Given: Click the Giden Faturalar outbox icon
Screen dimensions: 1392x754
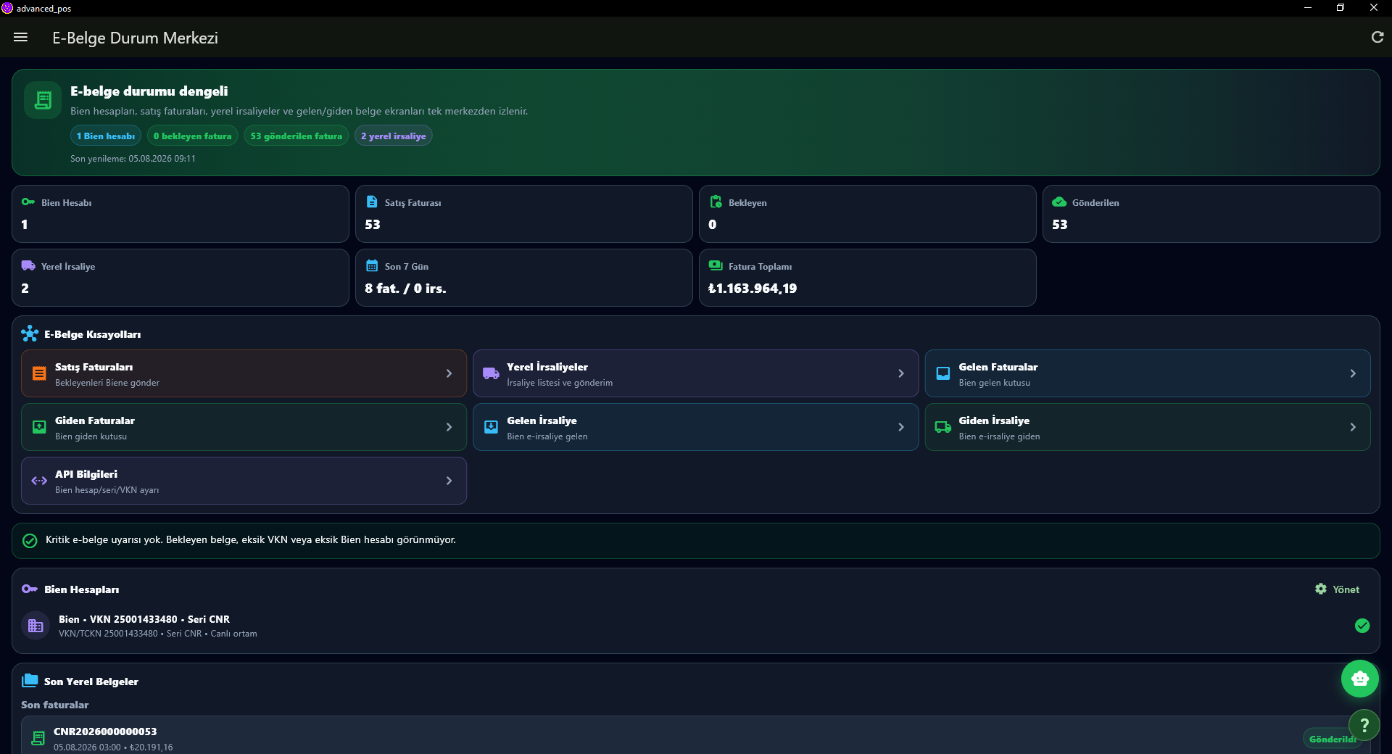Looking at the screenshot, I should point(39,427).
